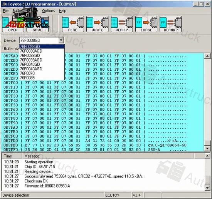Viewport: 212px width, 199px height.
Task: Close the Toyota ECU Programmer window
Action: pos(207,4)
